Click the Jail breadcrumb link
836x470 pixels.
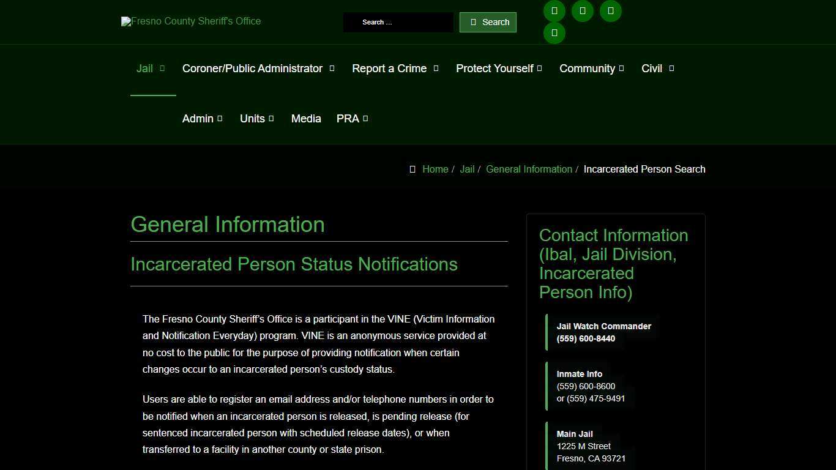[467, 169]
